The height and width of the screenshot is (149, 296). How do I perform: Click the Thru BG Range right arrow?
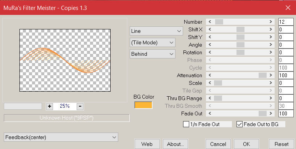coord(271,98)
